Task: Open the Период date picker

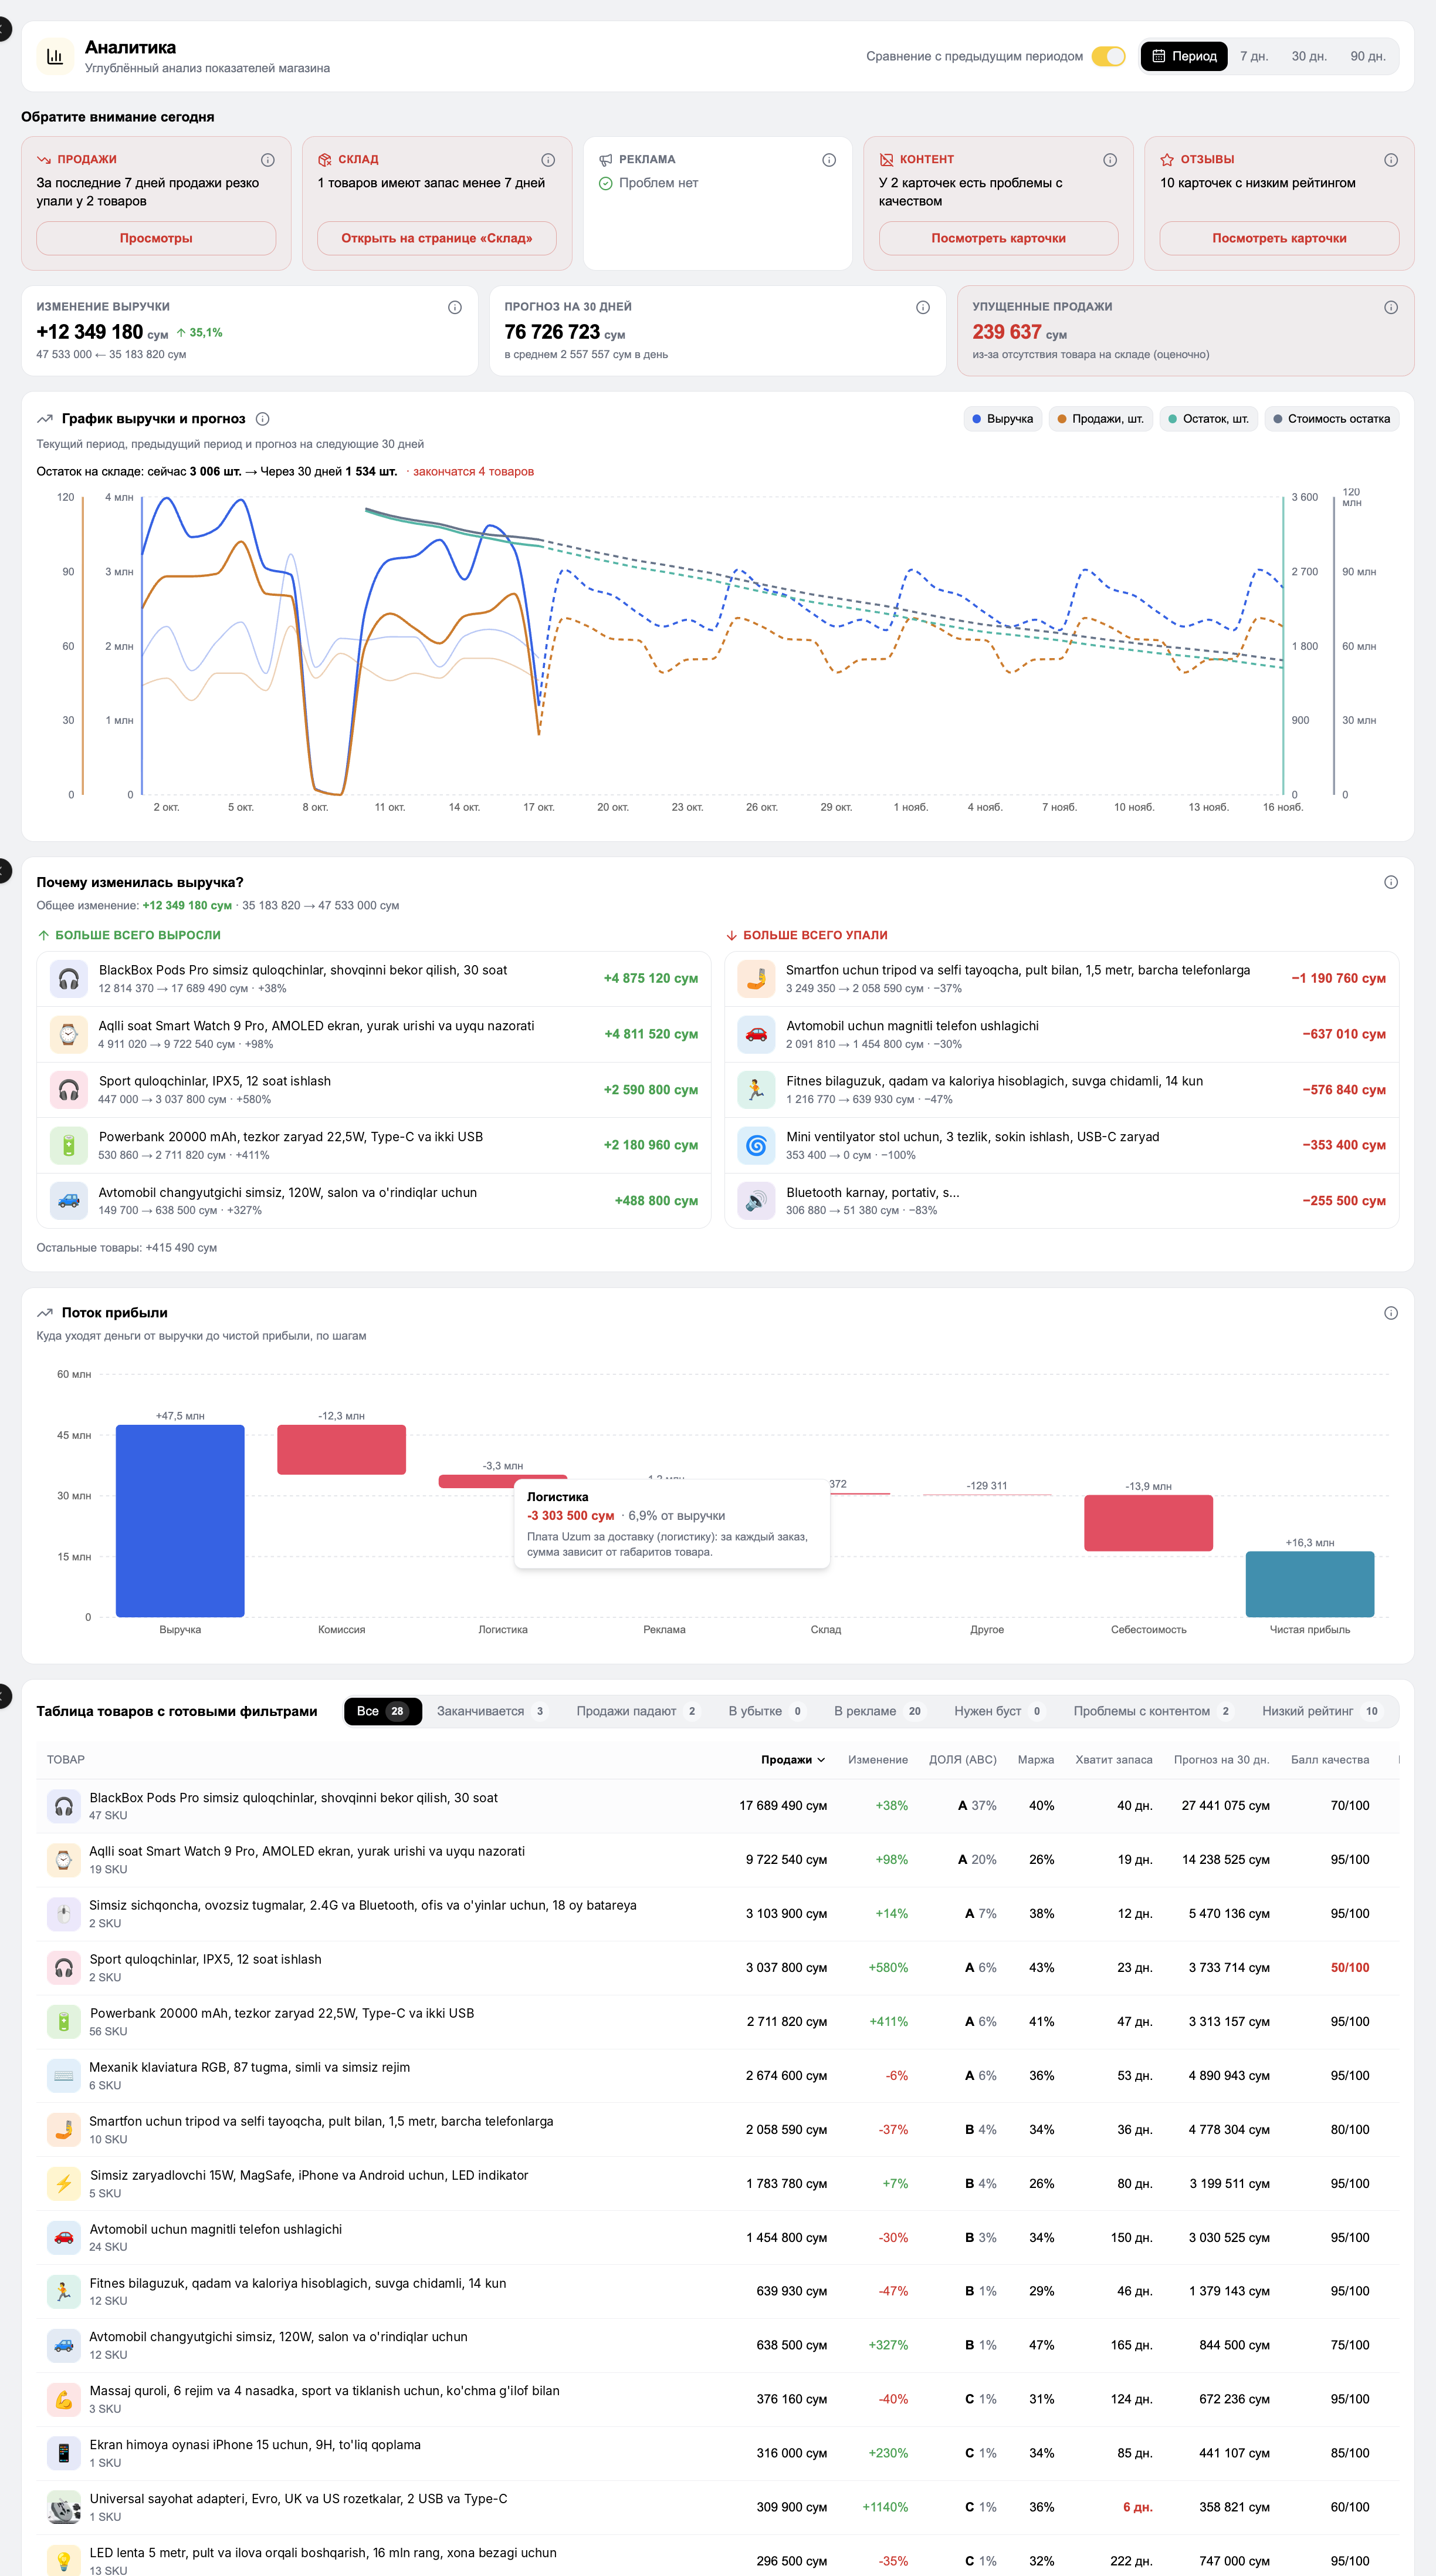Action: pos(1184,56)
